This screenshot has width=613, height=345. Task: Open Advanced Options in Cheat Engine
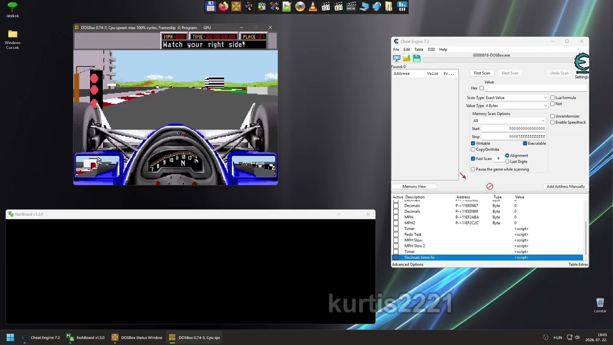[x=408, y=264]
